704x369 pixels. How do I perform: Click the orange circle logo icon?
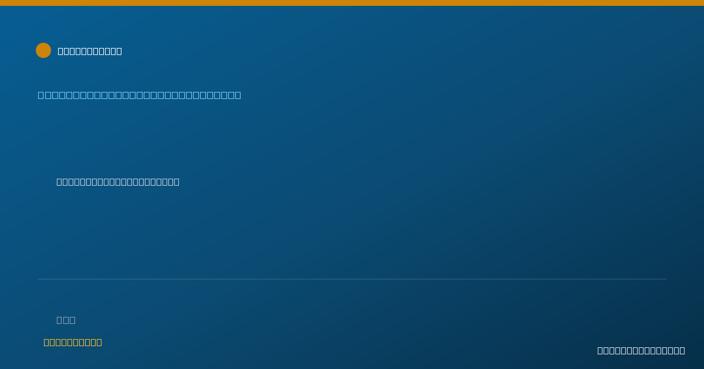click(43, 50)
